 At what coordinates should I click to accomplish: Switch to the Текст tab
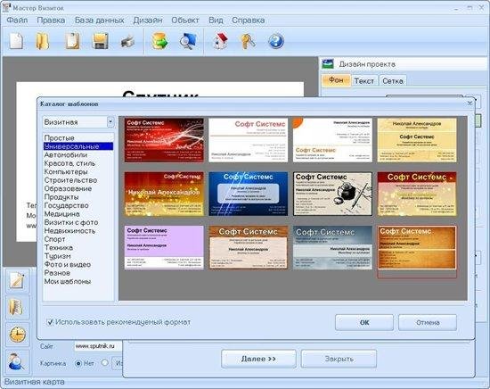(x=364, y=81)
